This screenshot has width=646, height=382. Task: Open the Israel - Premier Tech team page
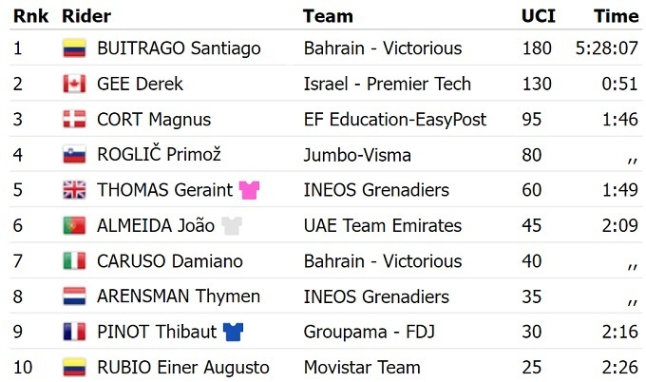pyautogui.click(x=387, y=84)
